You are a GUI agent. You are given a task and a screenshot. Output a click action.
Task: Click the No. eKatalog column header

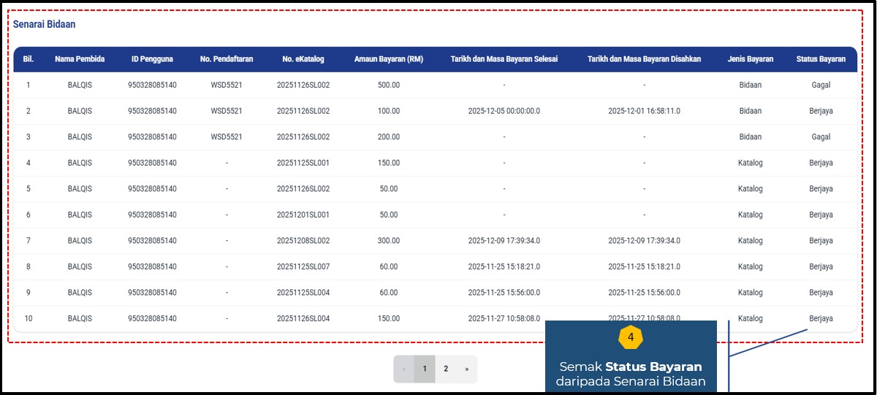pos(303,59)
